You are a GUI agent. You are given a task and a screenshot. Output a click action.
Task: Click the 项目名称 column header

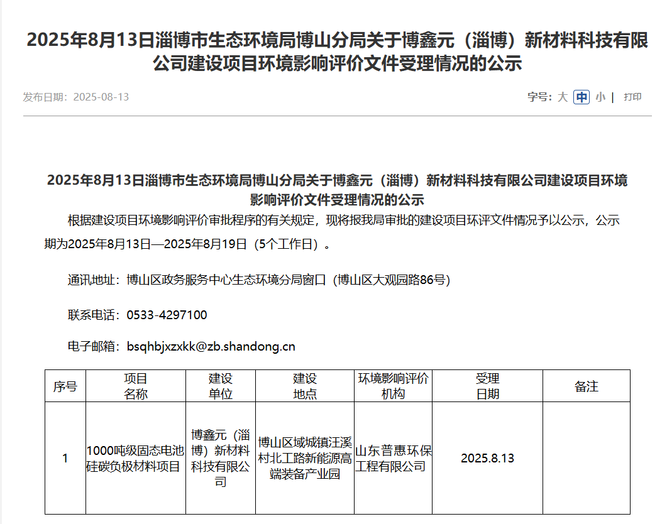pyautogui.click(x=136, y=386)
